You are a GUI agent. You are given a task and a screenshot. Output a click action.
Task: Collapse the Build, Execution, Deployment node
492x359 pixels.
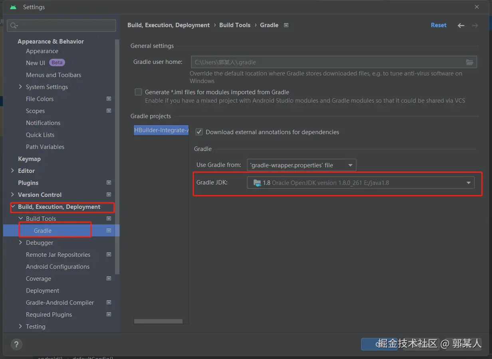pos(13,206)
